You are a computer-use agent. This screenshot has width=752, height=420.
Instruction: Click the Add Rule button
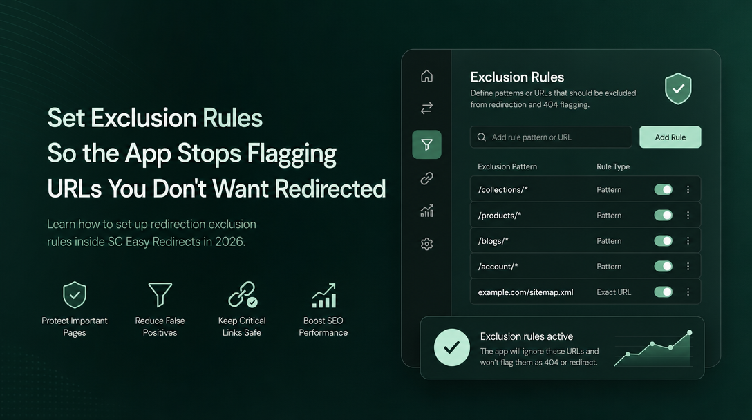(670, 137)
